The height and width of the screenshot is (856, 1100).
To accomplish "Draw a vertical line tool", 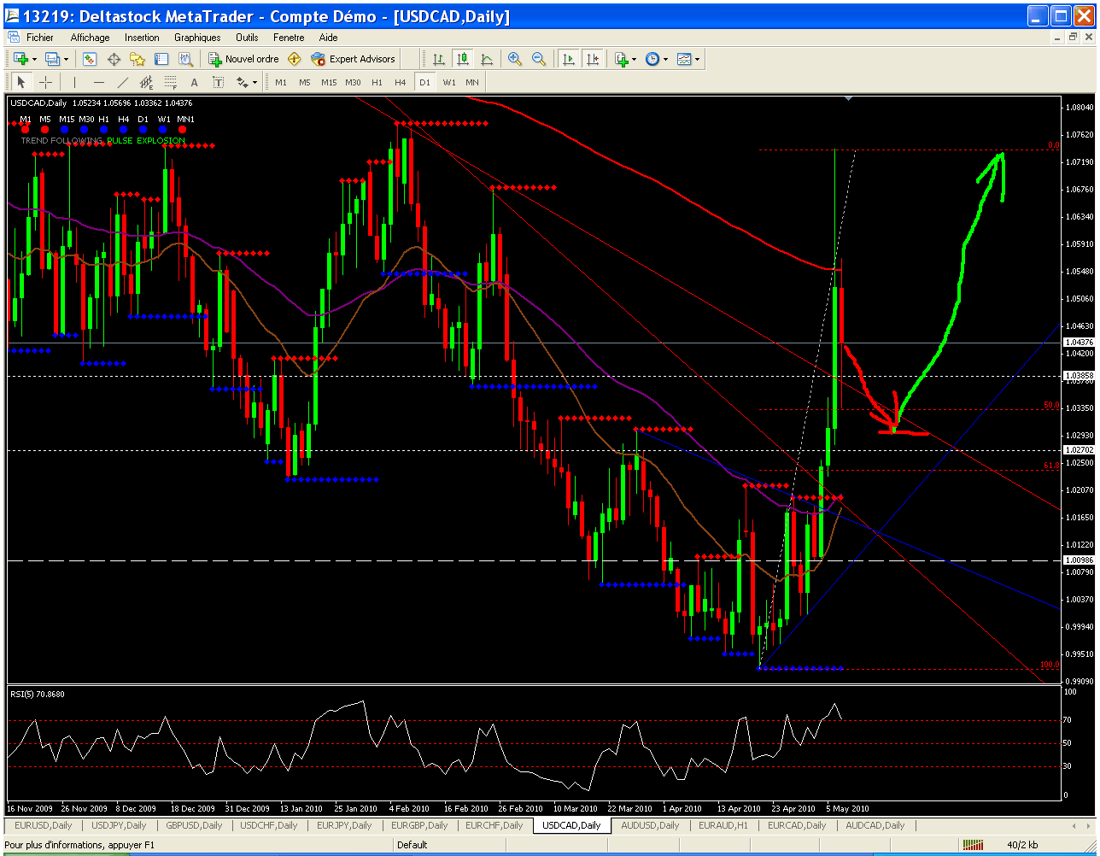I will click(x=74, y=82).
